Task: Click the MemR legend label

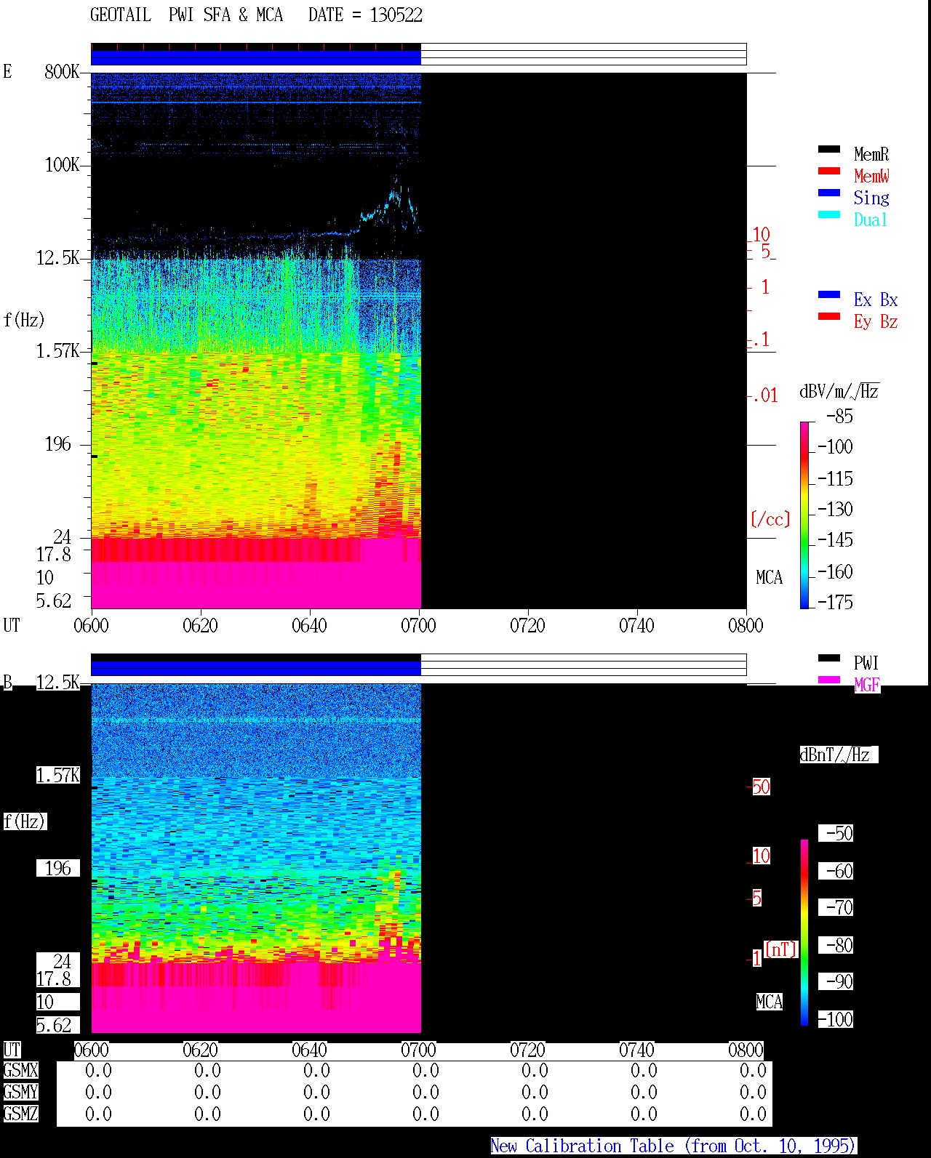Action: point(871,154)
